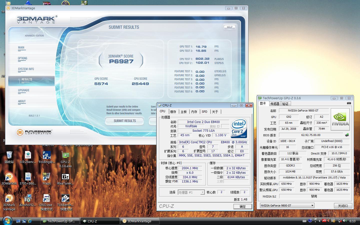
Task: Go to SYSTEM INFO in 3DMark sidebar
Action: coord(26,69)
